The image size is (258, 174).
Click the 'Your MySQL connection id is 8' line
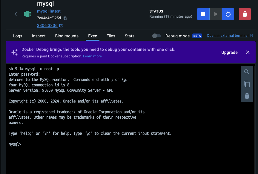coord(39,85)
